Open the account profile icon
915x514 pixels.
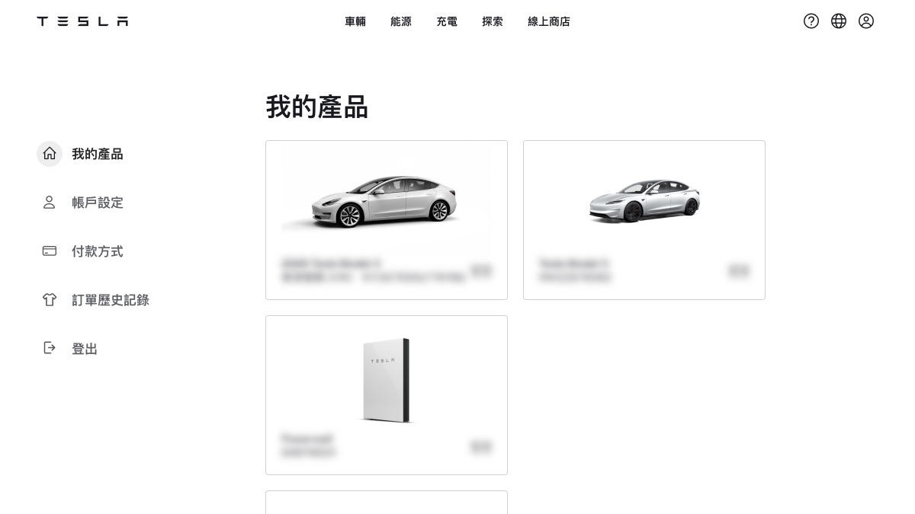click(x=866, y=21)
